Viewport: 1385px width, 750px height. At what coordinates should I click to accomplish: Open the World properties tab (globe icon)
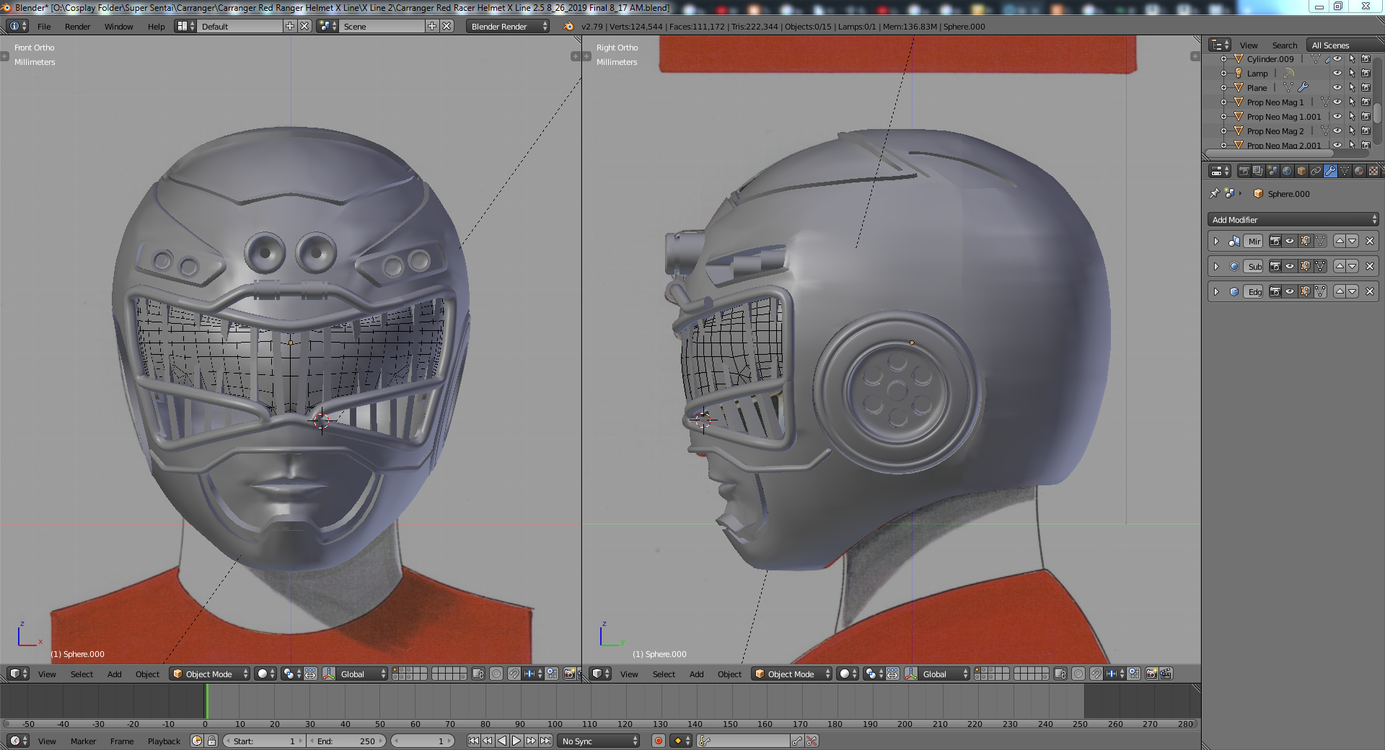tap(1287, 171)
